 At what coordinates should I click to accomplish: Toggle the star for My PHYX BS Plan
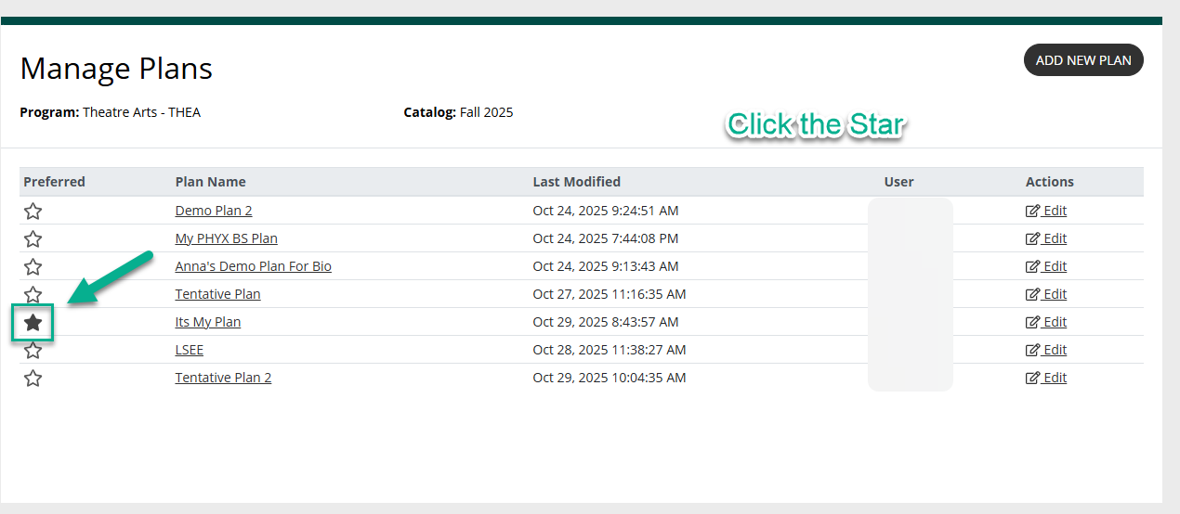pos(33,238)
